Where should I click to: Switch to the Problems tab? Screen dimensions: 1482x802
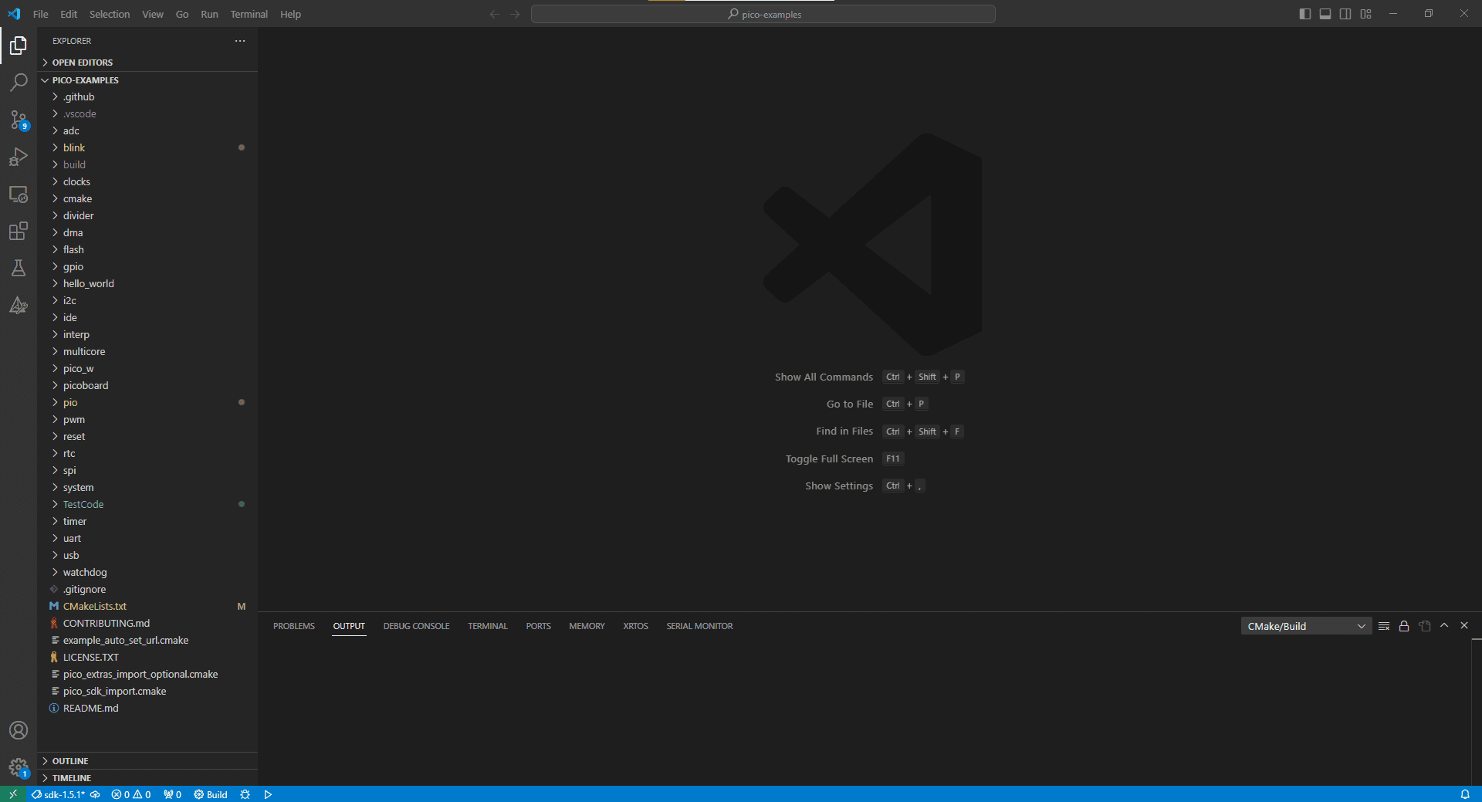tap(294, 626)
